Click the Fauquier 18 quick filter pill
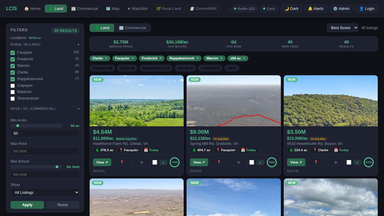Screen dimensions: 384x216 (x=102, y=68)
